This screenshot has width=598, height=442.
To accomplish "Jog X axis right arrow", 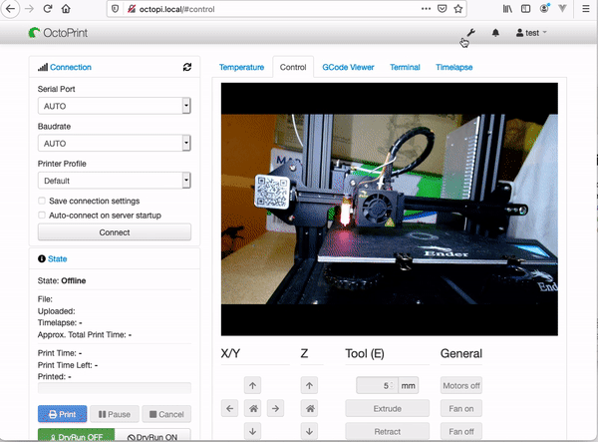I will point(276,408).
